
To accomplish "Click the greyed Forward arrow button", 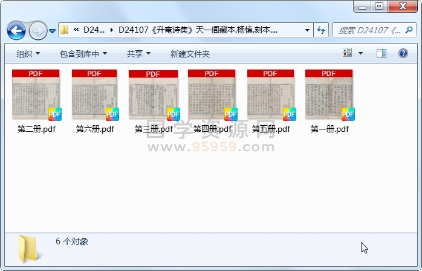I will pos(37,31).
